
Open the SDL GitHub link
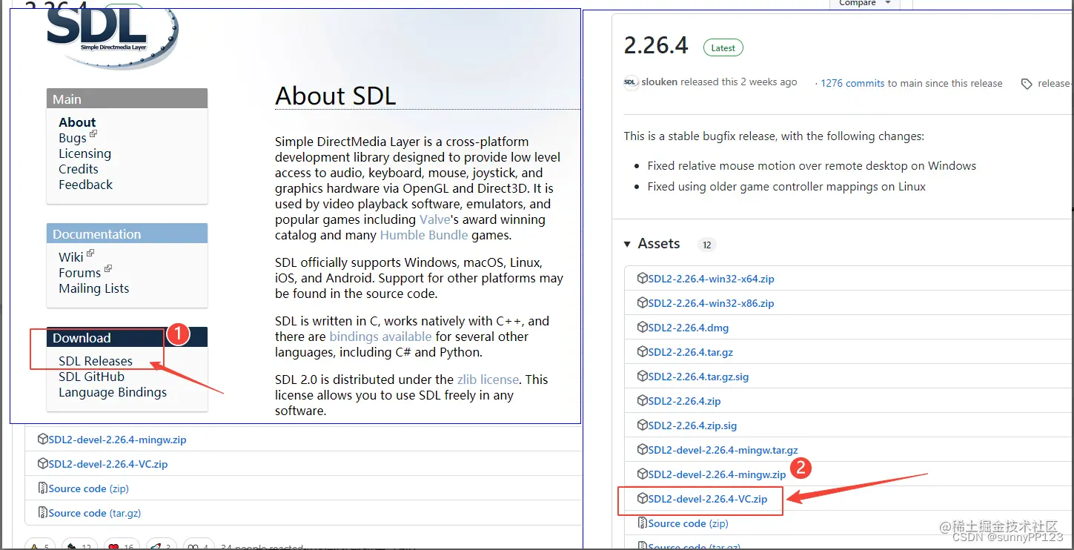[x=92, y=377]
